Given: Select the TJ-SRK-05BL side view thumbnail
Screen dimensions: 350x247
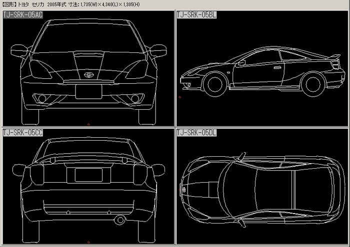Looking at the screenshot, I should 262,68.
